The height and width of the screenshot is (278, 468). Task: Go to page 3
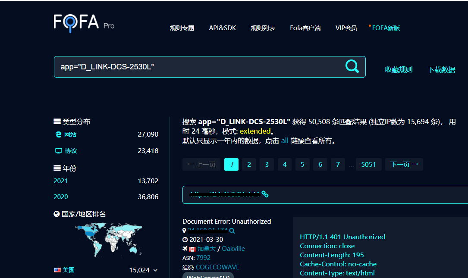(x=267, y=164)
